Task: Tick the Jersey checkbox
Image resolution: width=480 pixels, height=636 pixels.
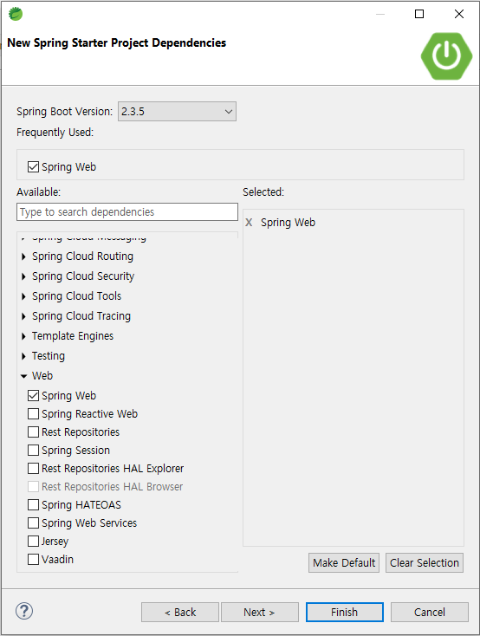Action: coord(33,541)
